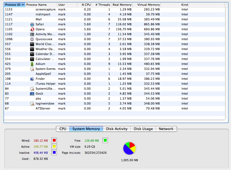Click the Active 199.77 MB value

[x=41, y=147]
